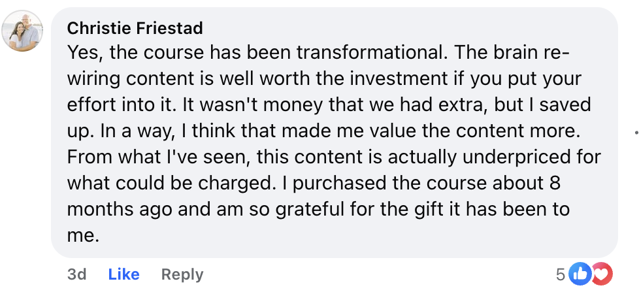Like Christie Friestad's comment

pos(123,274)
